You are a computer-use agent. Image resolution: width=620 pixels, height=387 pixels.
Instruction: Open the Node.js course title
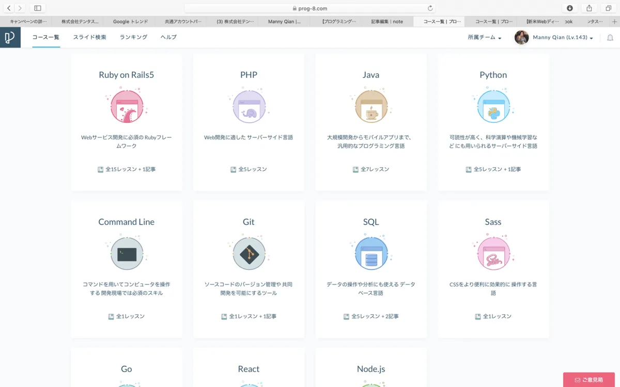pos(371,369)
